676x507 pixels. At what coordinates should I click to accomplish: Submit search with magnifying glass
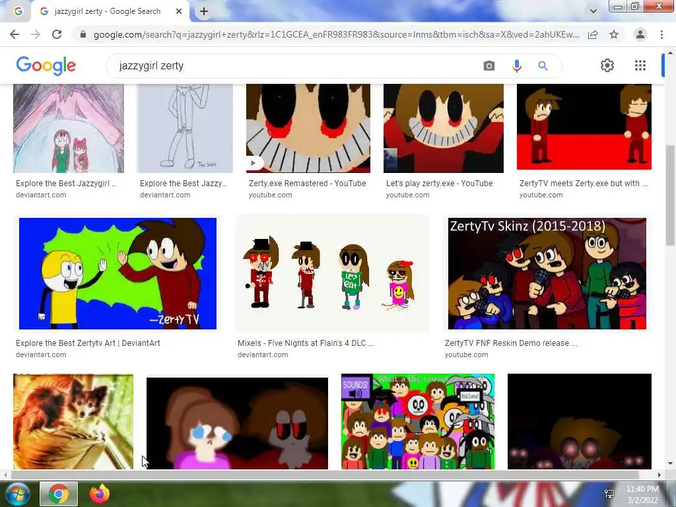[x=543, y=65]
